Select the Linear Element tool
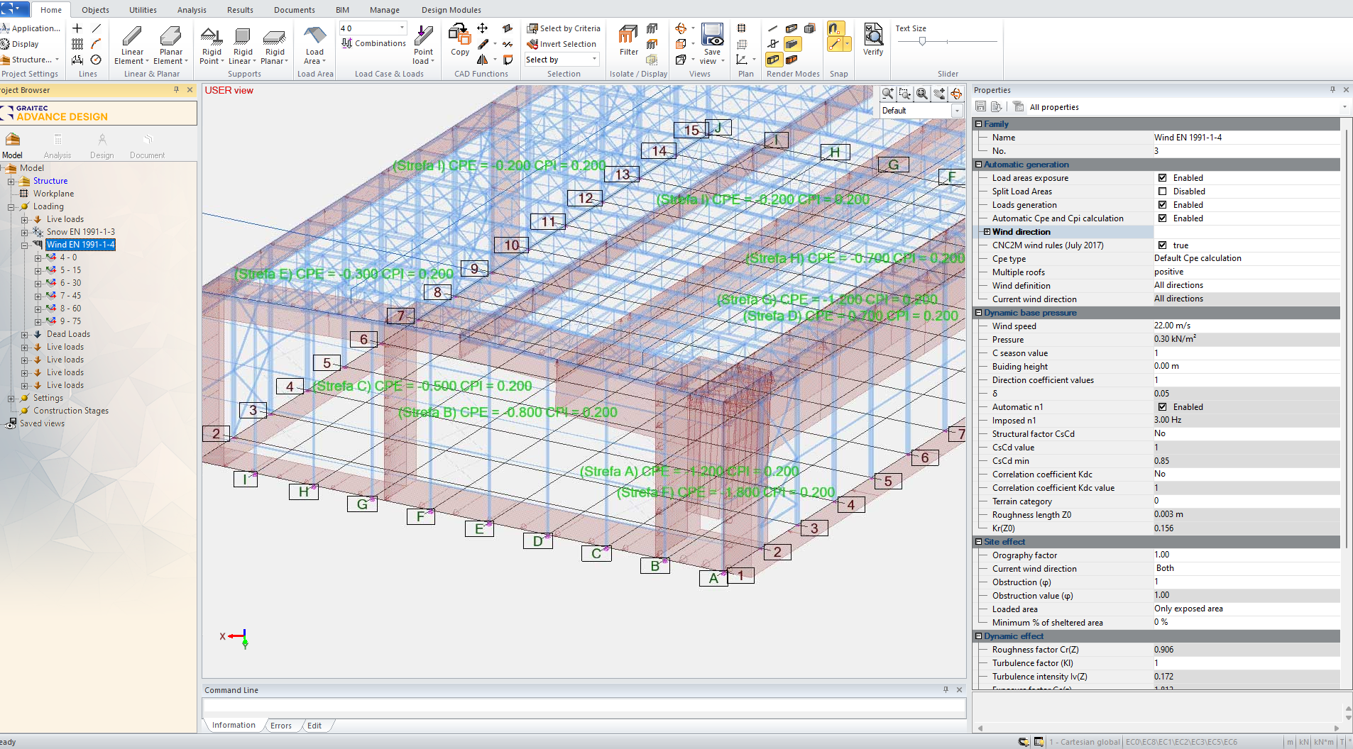Screen dimensions: 1353x749 [x=132, y=45]
